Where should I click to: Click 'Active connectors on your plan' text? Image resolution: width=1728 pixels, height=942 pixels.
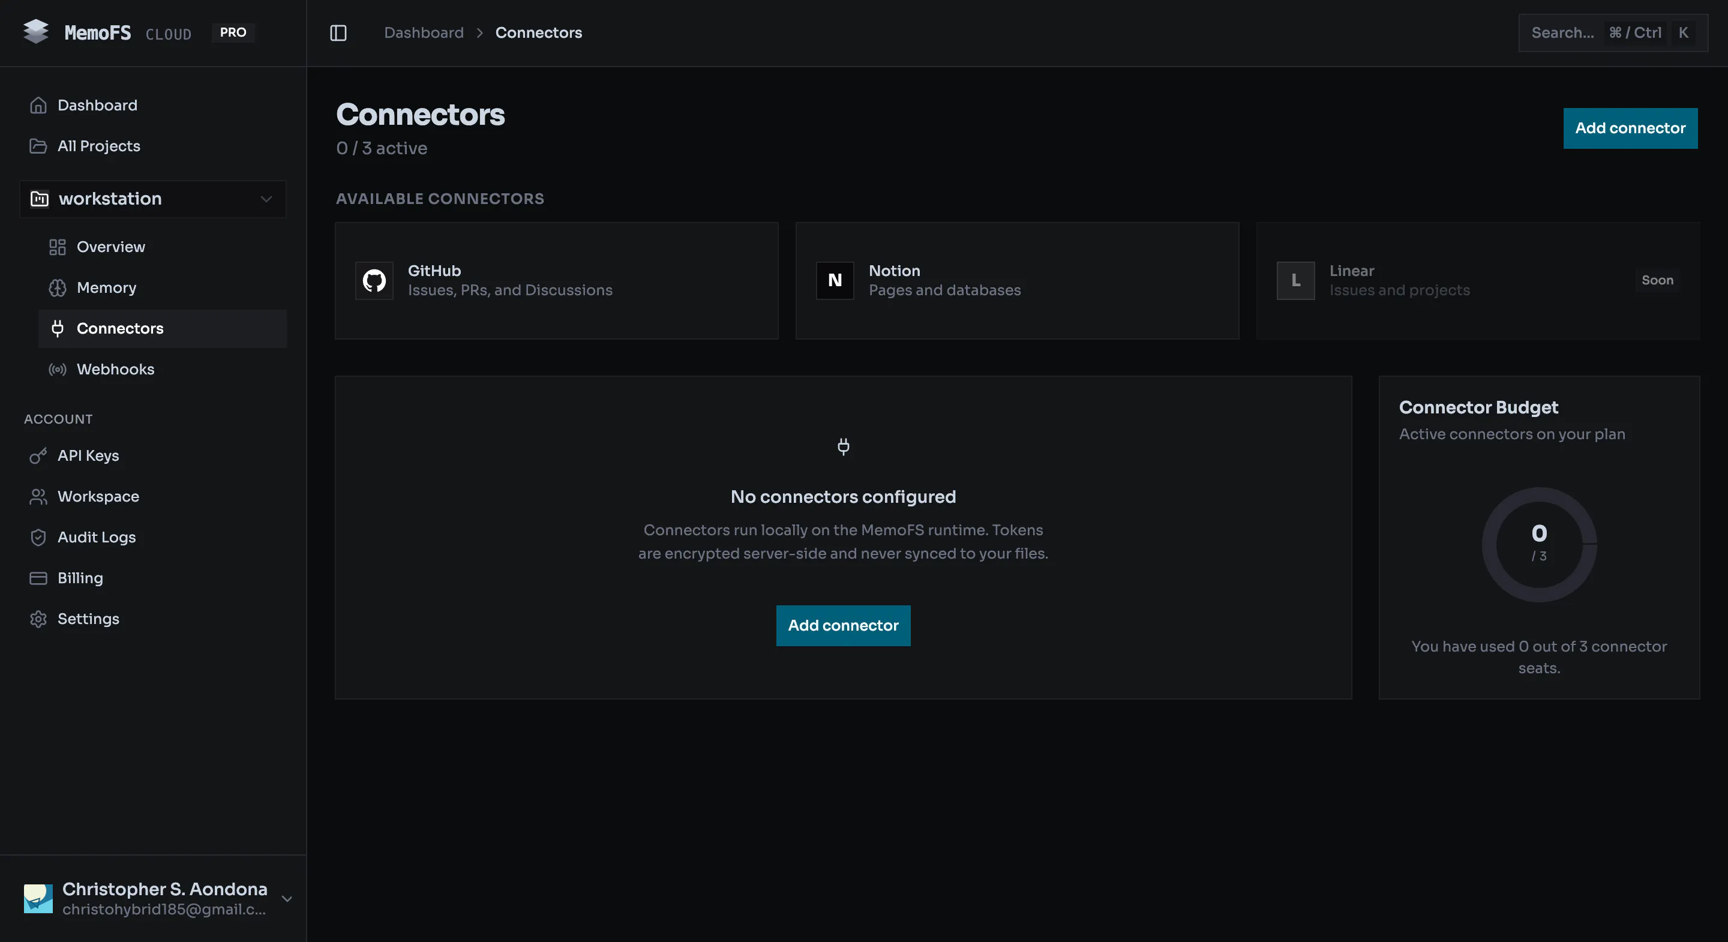1512,434
